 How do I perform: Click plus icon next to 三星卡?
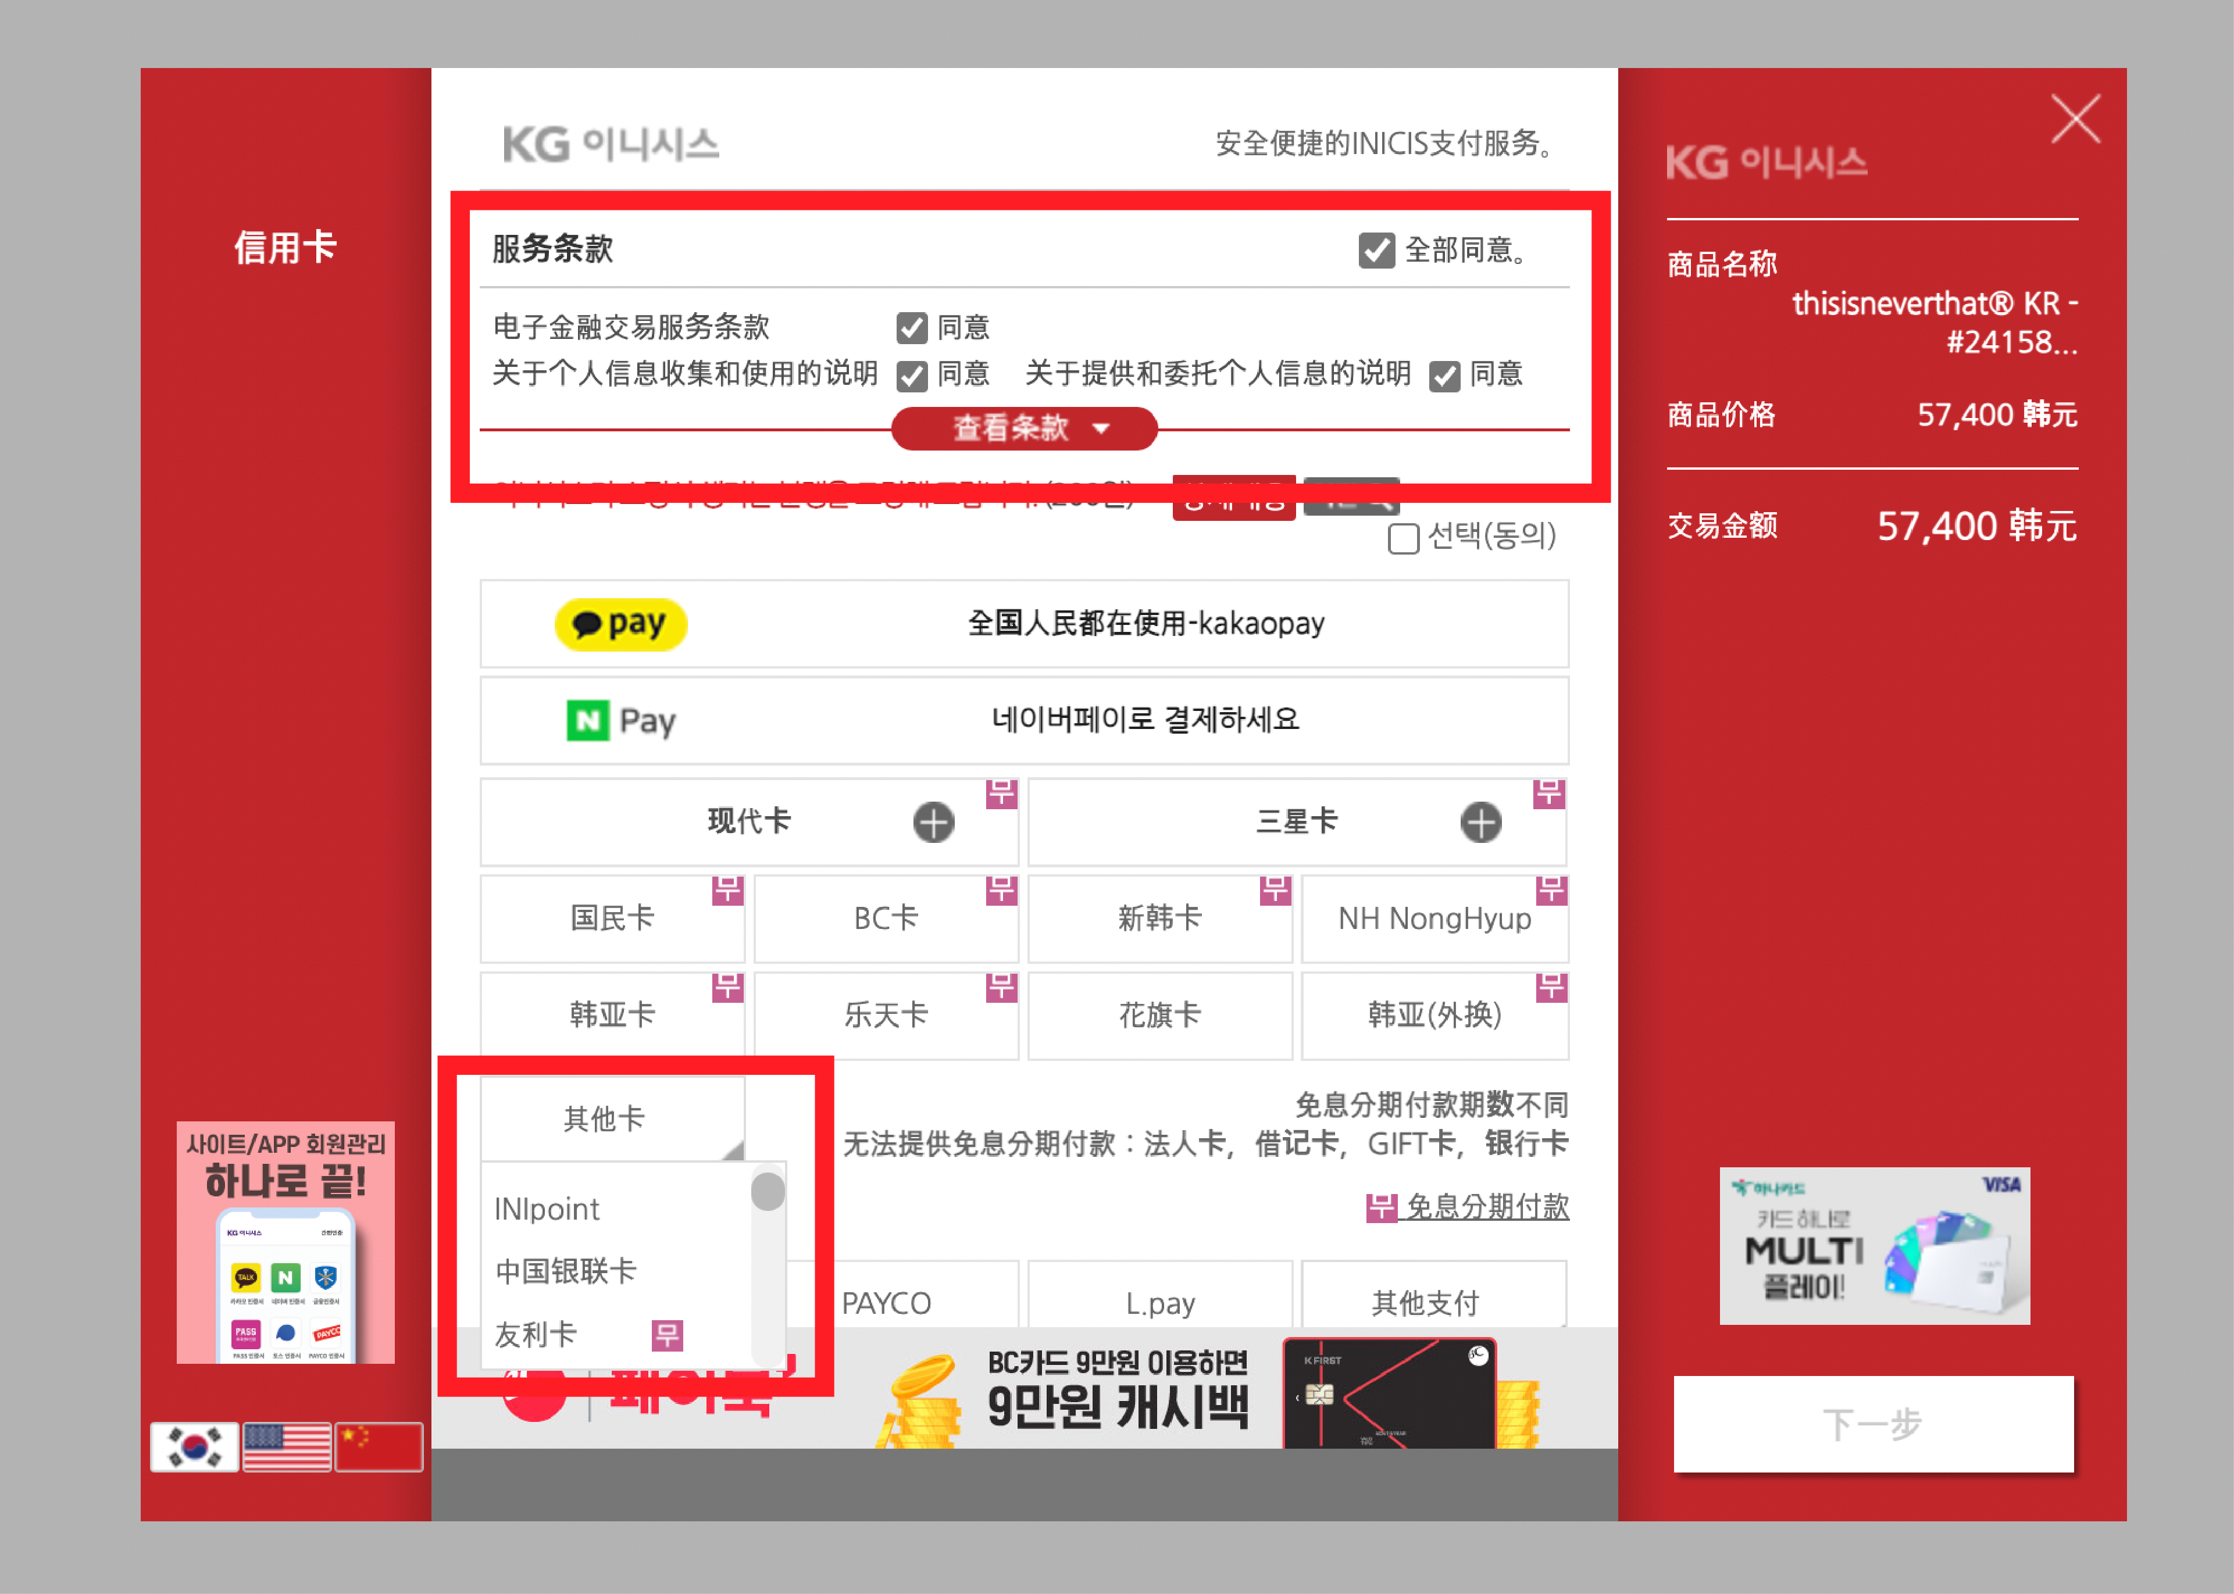[1480, 823]
